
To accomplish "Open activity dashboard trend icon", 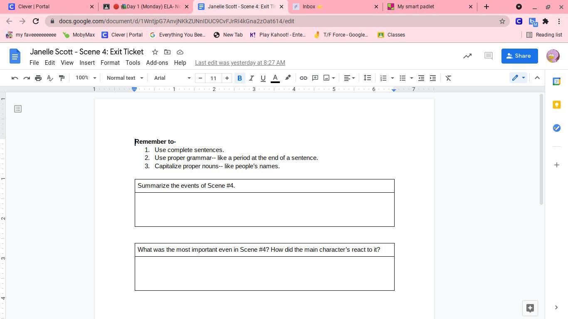I will [x=467, y=56].
